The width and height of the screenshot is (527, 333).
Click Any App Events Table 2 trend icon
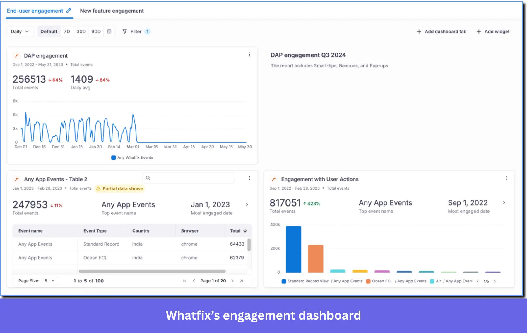tap(17, 179)
